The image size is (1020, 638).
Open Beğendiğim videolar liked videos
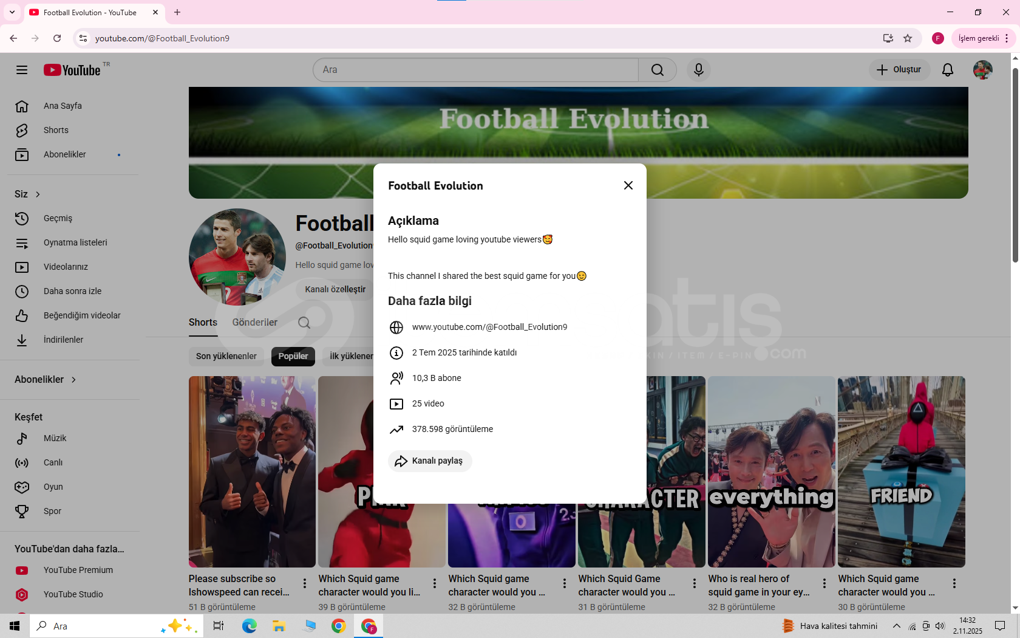click(x=82, y=315)
